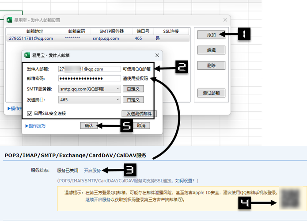The height and width of the screenshot is (221, 307).
Task: Click the 465 port cell in list
Action: [x=138, y=38]
